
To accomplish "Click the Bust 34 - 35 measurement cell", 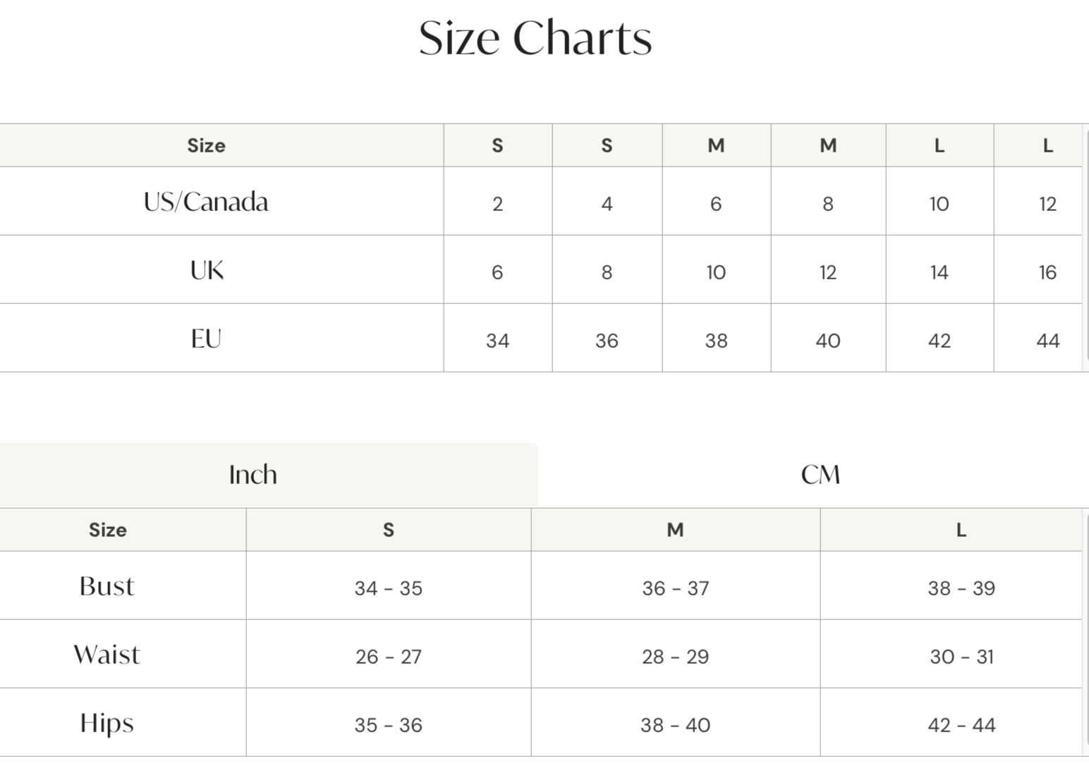I will point(388,588).
